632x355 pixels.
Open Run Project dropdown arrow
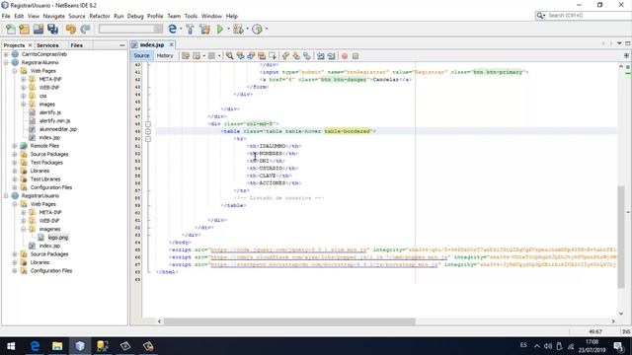[x=228, y=29]
